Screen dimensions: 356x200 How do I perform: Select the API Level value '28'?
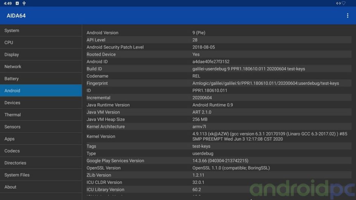tap(195, 40)
